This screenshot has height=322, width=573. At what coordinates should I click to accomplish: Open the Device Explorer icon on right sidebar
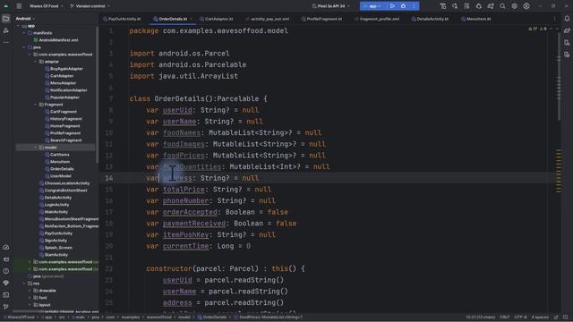point(567,43)
